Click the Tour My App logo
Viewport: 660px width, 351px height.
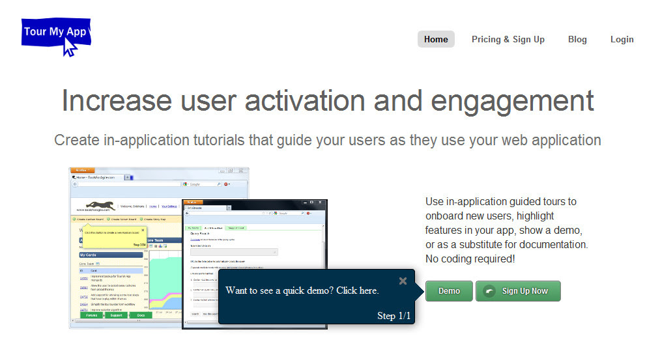(56, 37)
